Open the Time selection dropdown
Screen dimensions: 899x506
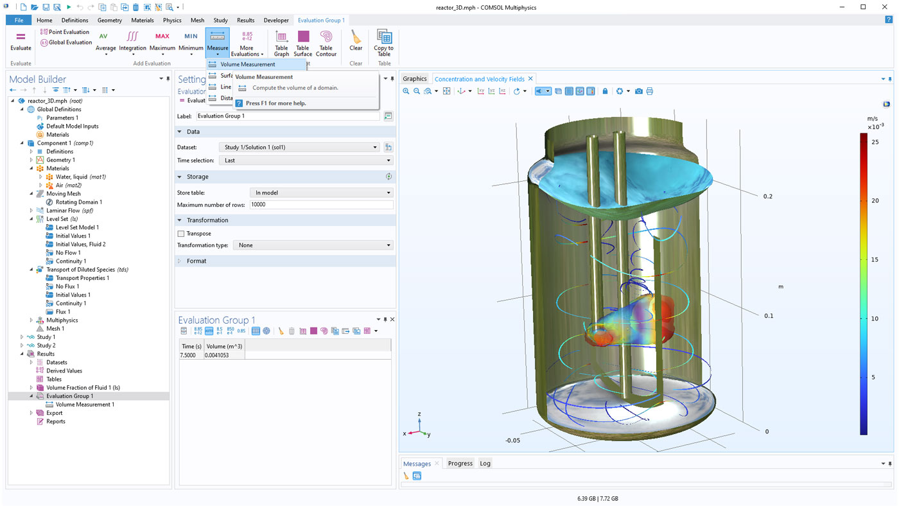pos(306,161)
